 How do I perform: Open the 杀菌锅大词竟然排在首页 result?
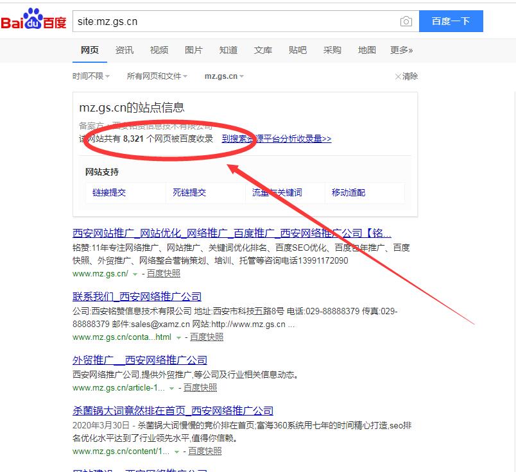pos(173,410)
